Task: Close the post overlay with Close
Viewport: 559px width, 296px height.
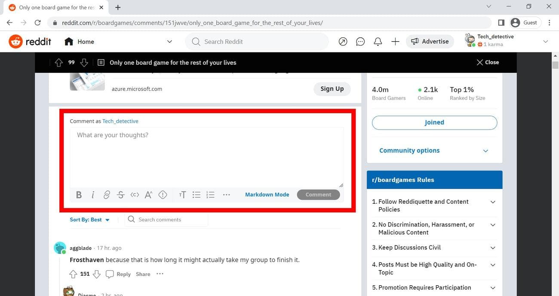Action: [488, 62]
